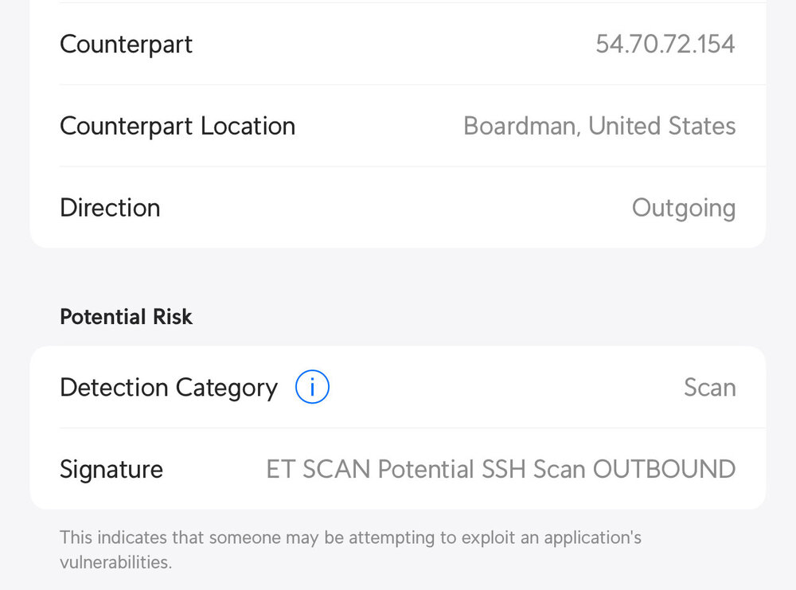Click ET SCAN at the signature start

coord(318,469)
